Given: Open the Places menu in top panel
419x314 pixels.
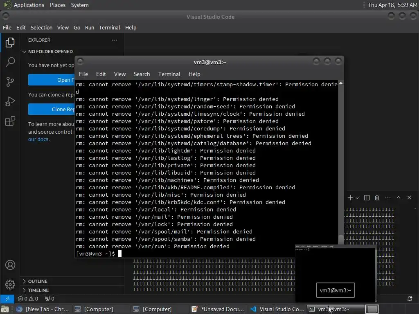Looking at the screenshot, I should point(57,5).
